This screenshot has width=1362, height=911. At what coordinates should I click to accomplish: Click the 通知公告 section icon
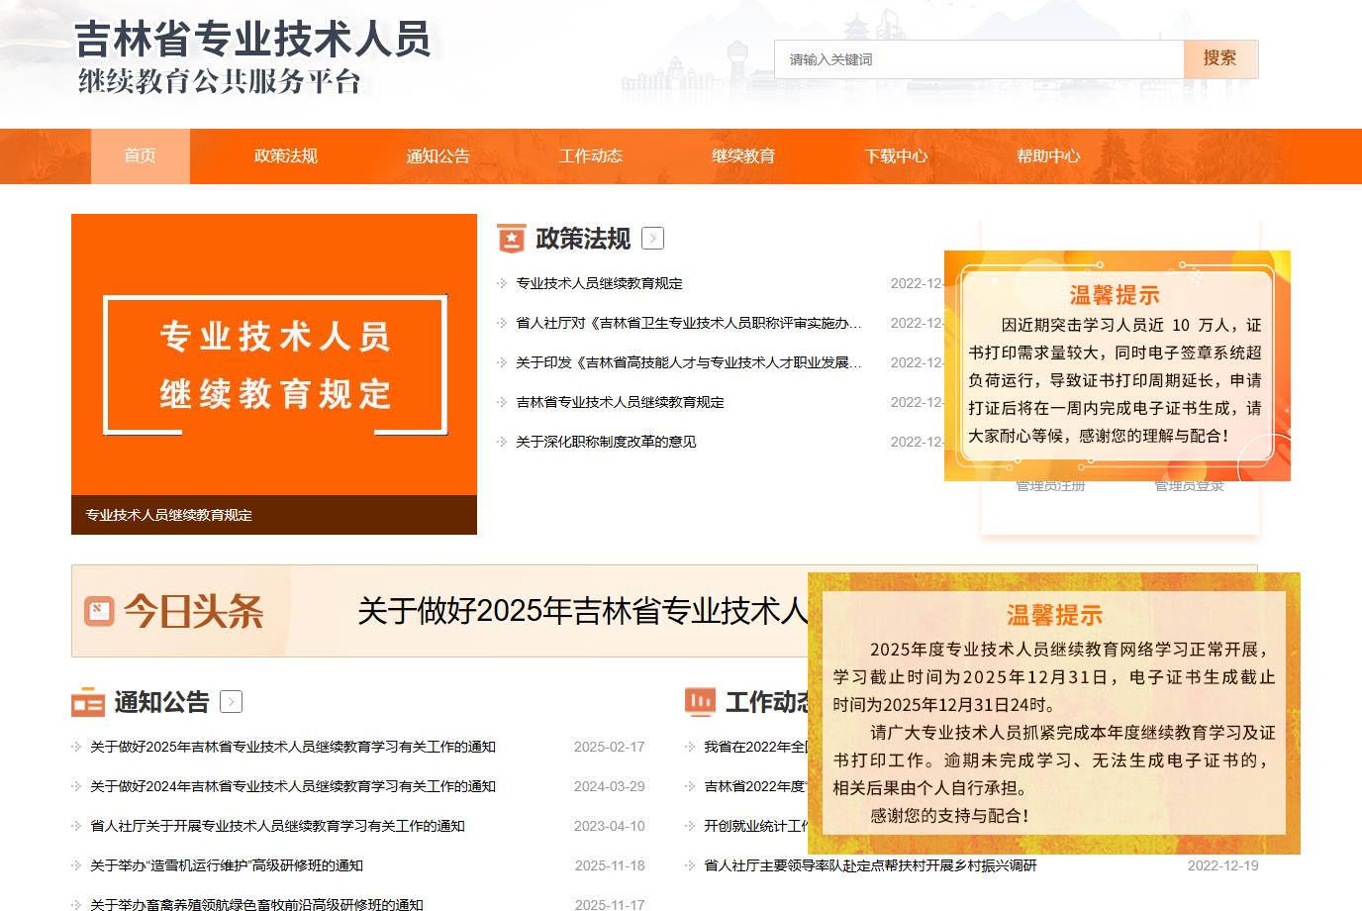(88, 702)
